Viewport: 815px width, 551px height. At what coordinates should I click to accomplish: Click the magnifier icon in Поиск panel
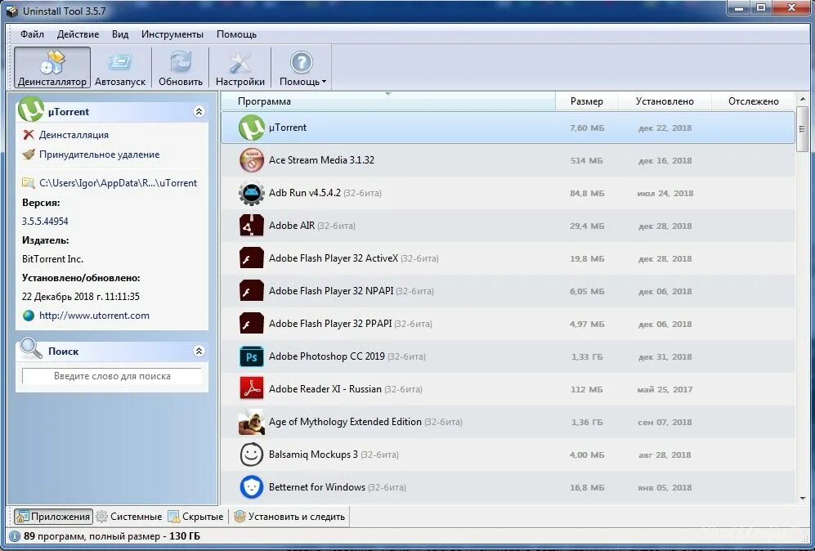[x=31, y=348]
